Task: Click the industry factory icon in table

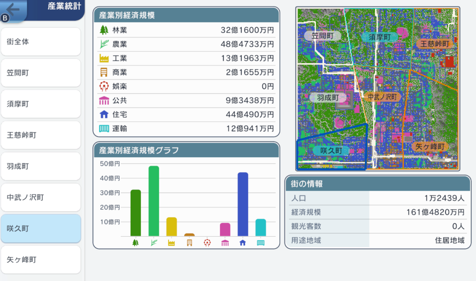Action: click(103, 59)
